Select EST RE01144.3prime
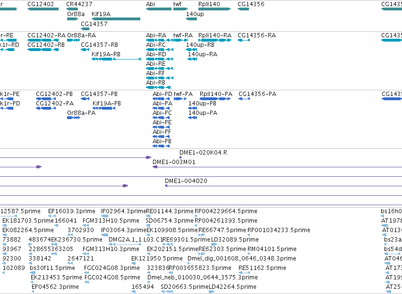Image resolution: width=402 pixels, height=294 pixels. (148, 216)
